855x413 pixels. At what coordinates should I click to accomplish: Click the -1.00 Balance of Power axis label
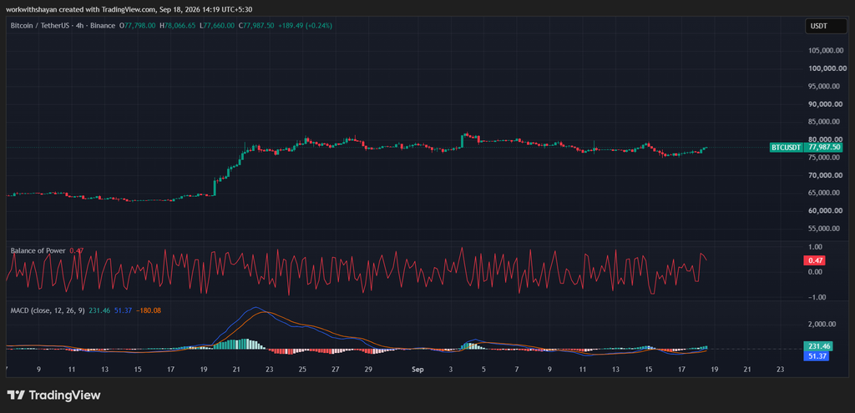(x=817, y=298)
